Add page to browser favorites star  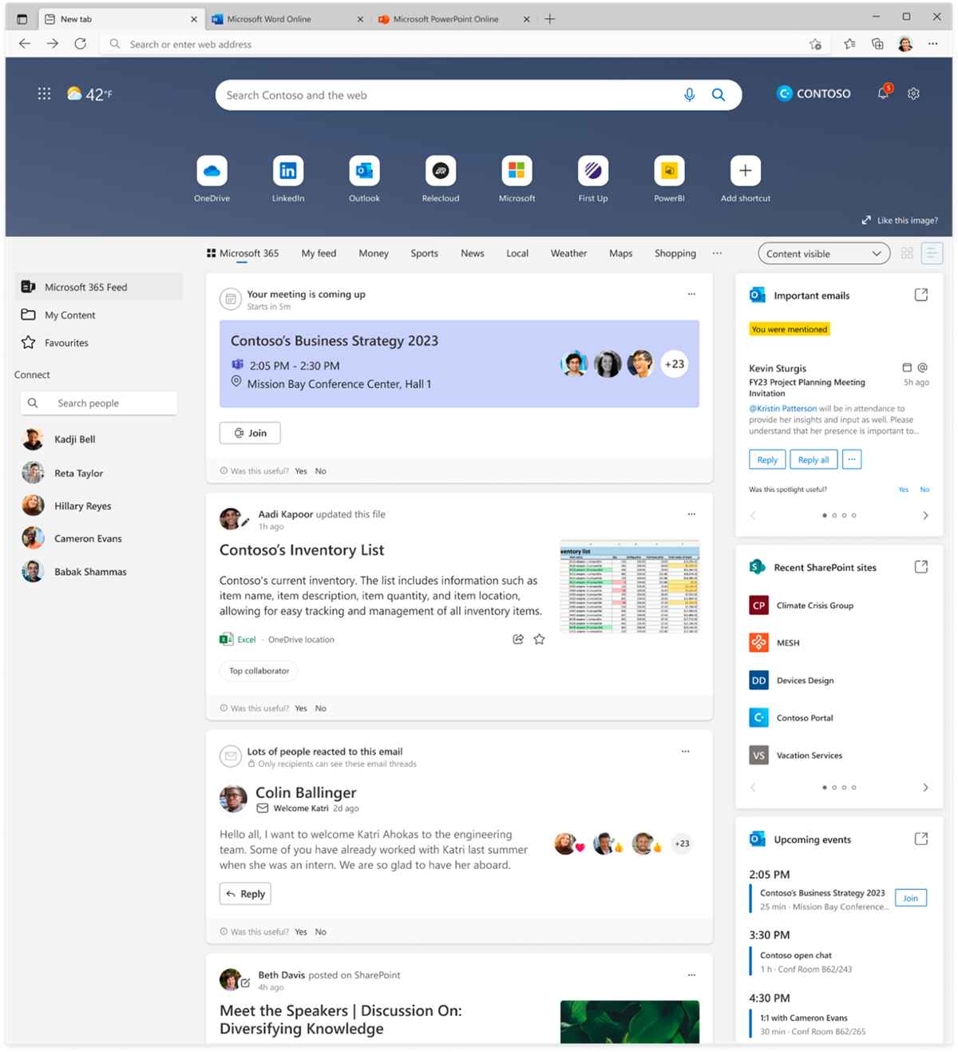coord(815,44)
